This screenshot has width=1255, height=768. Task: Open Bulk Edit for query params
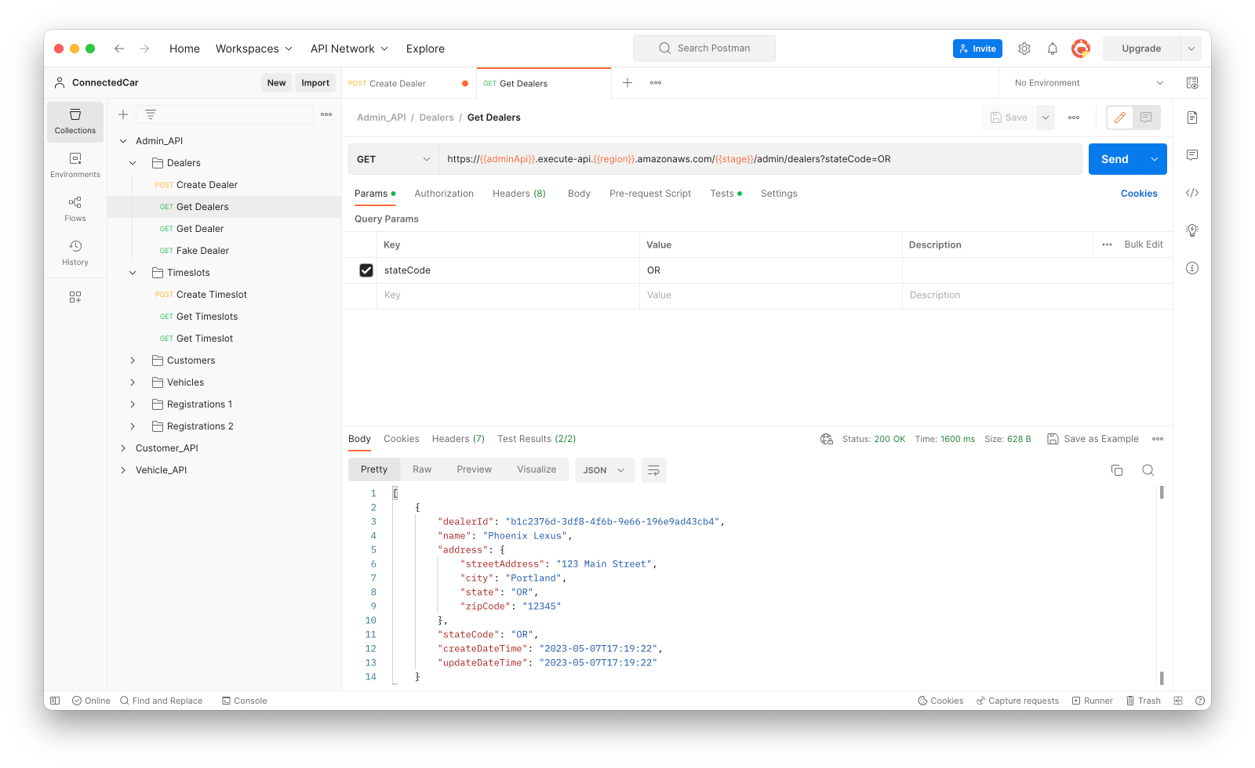click(x=1144, y=245)
